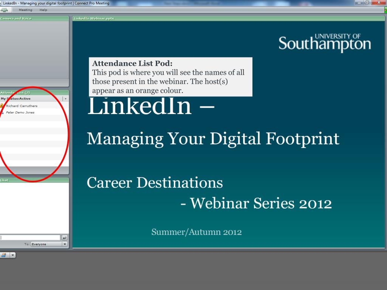Open the To: Everyone recipient dropdown
387x290 pixels.
tap(49, 244)
